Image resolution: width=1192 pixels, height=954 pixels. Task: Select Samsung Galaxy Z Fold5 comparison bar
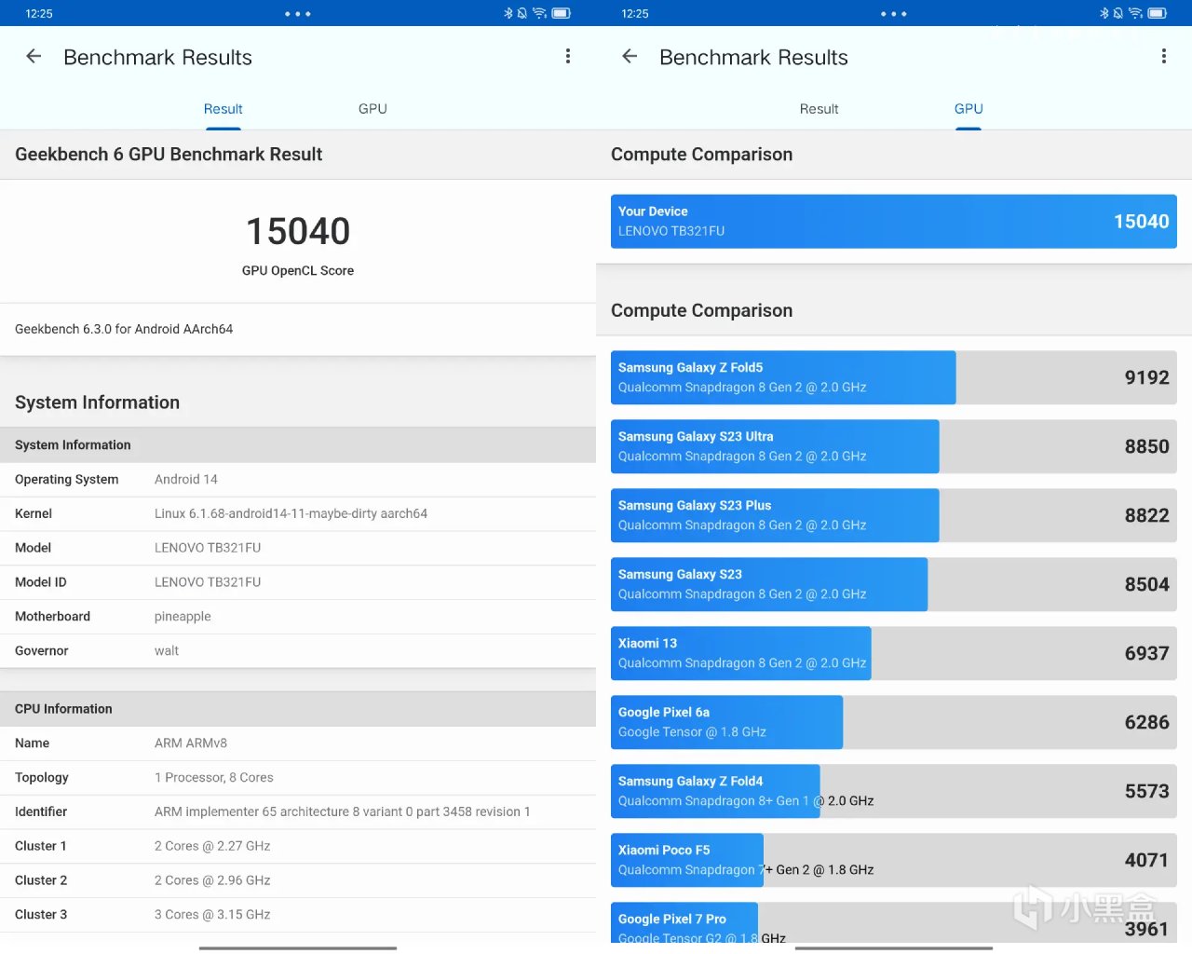pyautogui.click(x=893, y=377)
